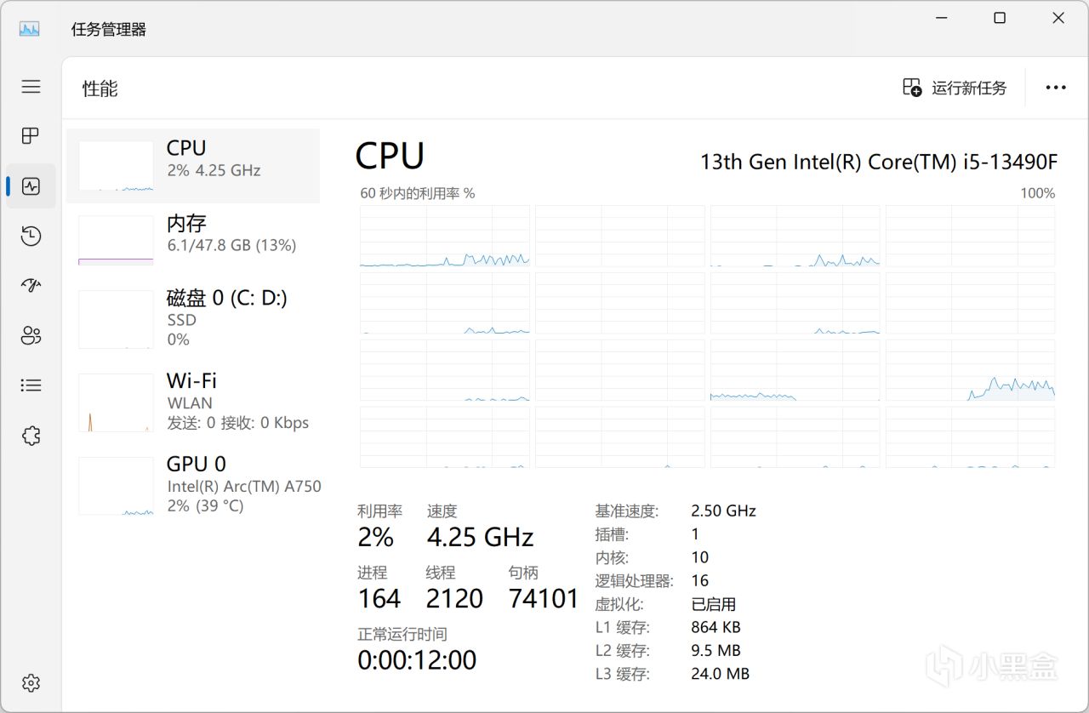Select the Wi-Fi performance entry
This screenshot has height=713, width=1089.
pos(193,402)
